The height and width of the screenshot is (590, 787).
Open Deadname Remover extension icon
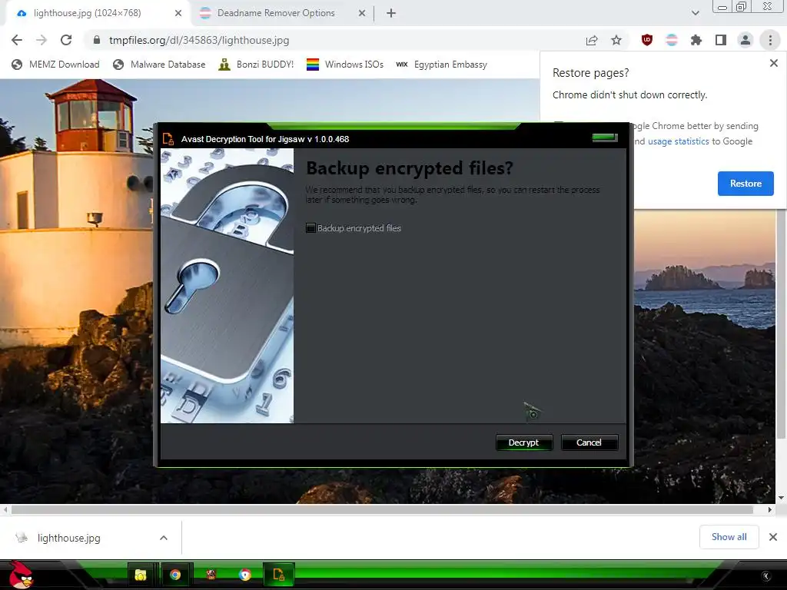tap(672, 40)
